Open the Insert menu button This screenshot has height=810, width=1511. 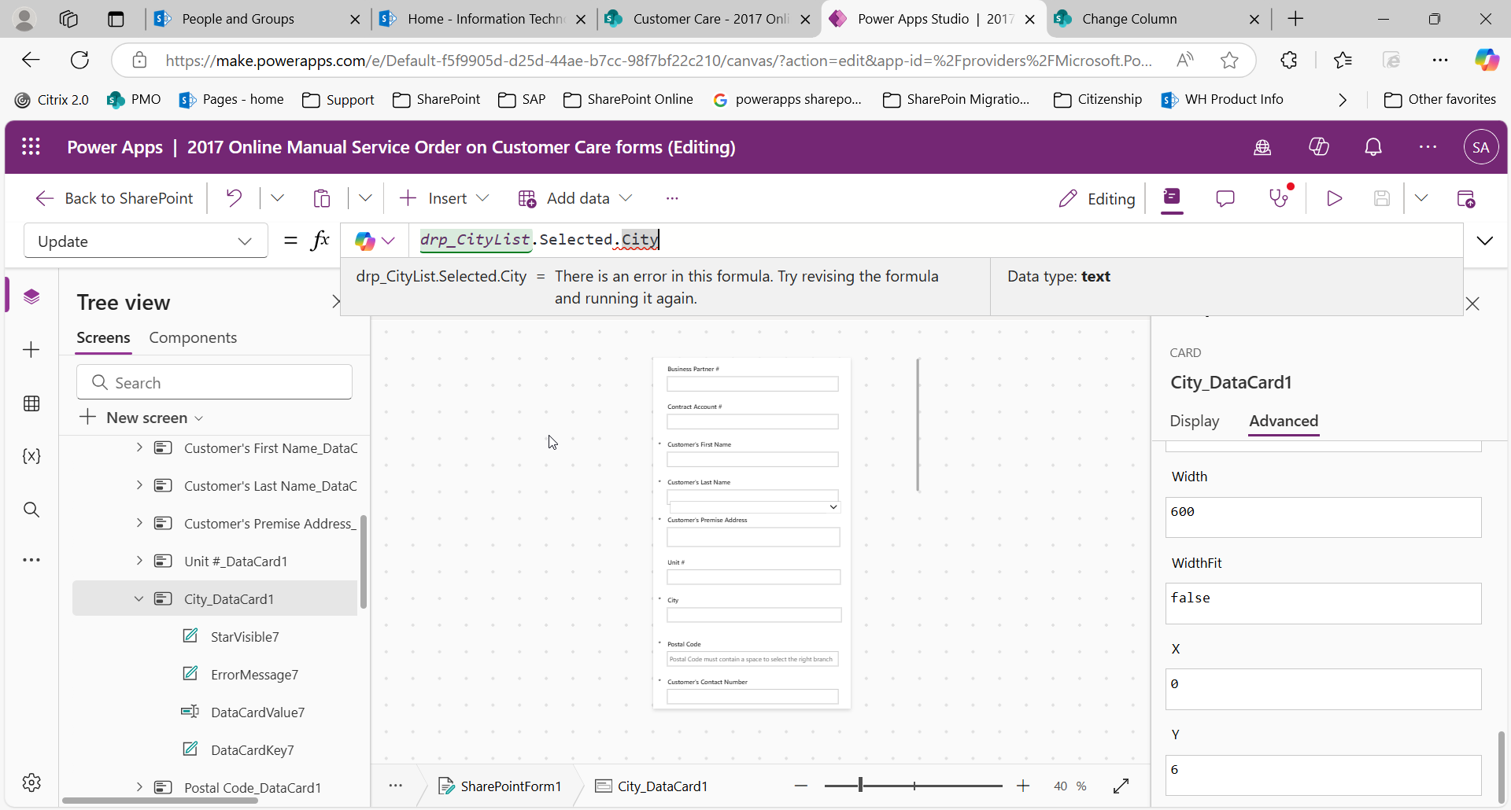[x=445, y=198]
